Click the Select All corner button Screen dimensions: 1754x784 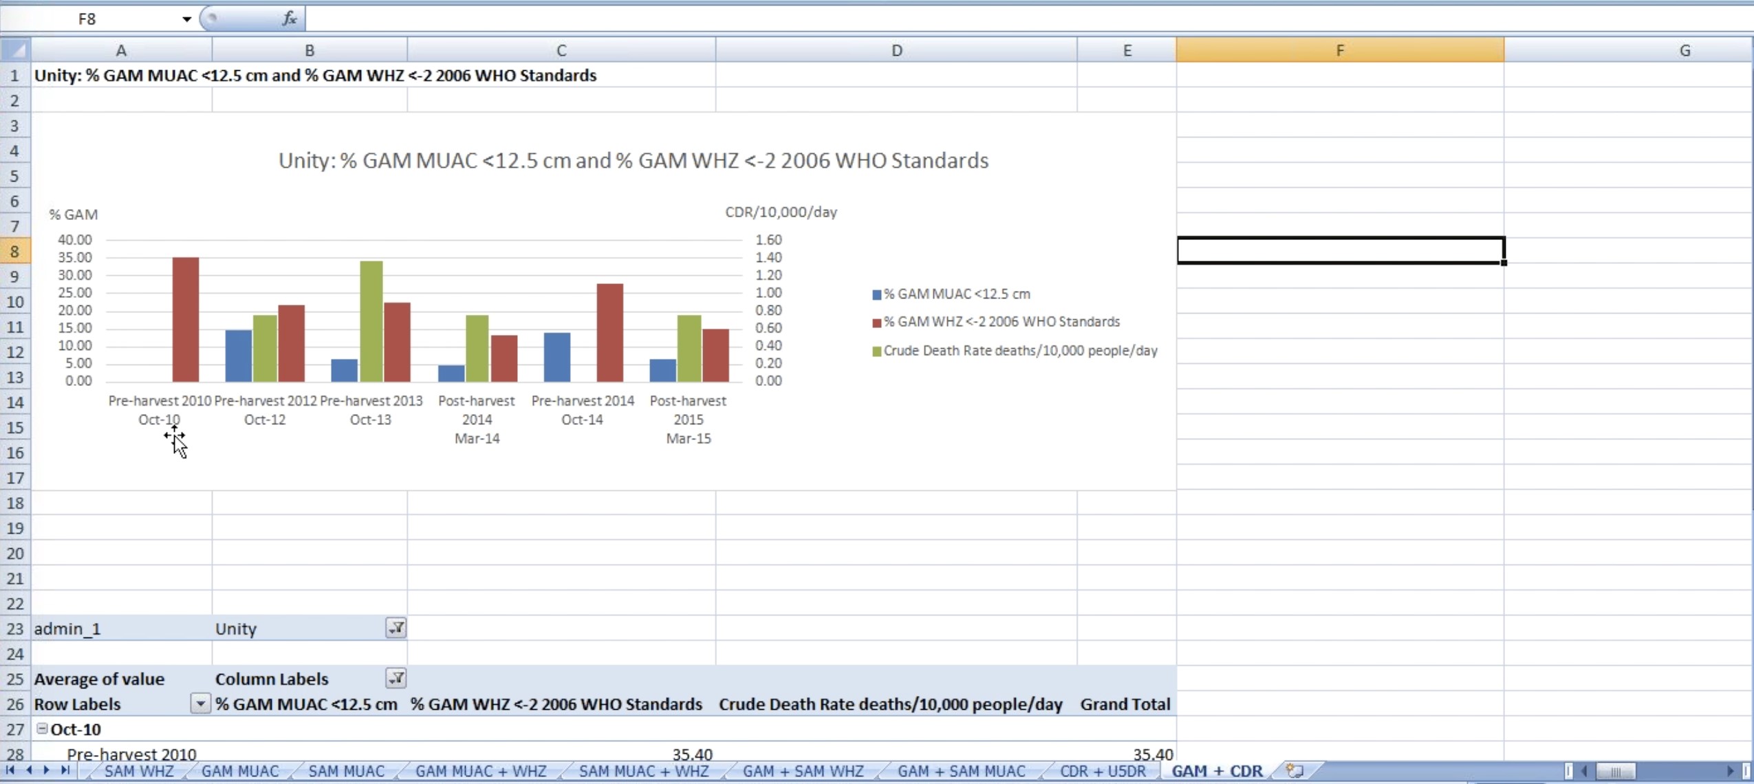tap(16, 50)
